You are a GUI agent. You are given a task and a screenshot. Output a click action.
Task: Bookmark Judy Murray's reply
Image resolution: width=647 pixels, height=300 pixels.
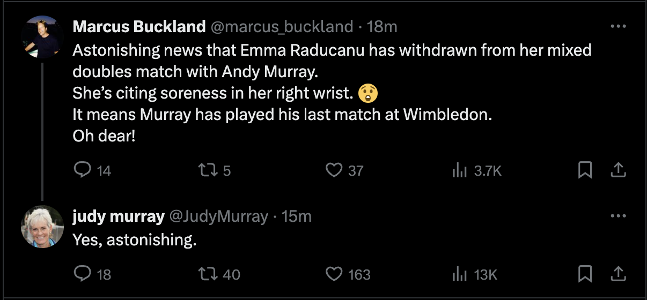pos(585,274)
